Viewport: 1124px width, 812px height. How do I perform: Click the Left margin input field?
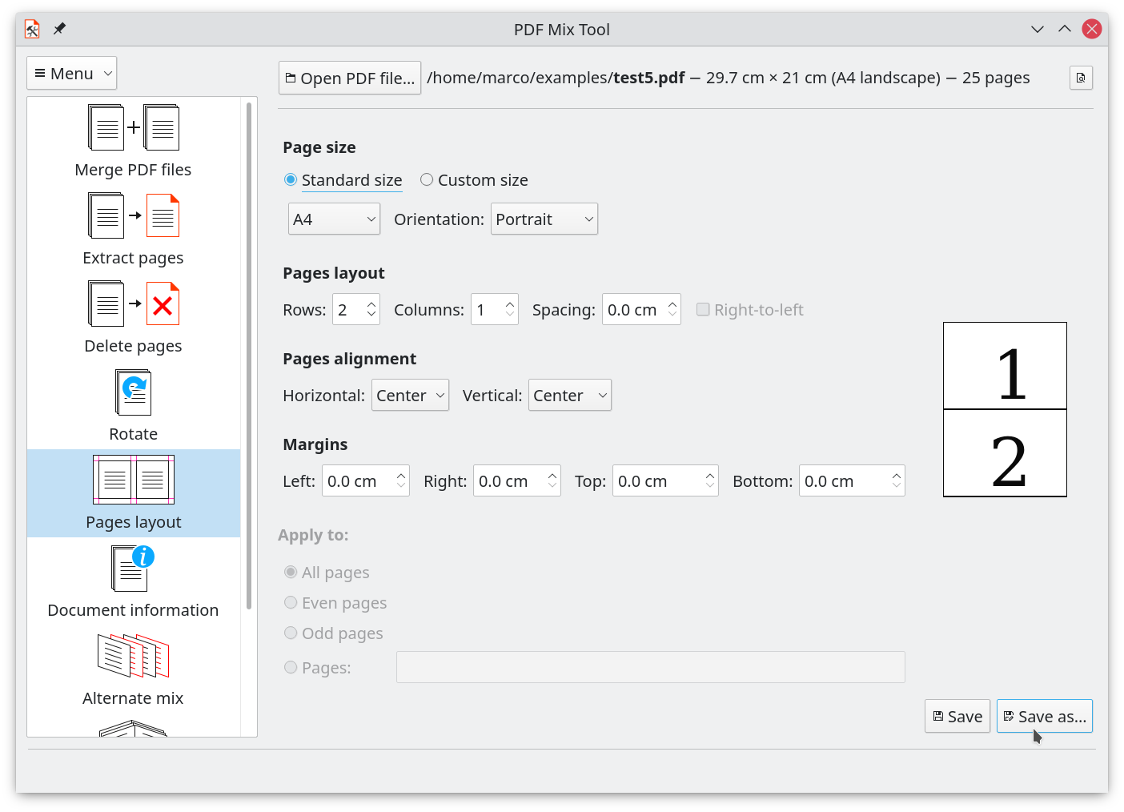pyautogui.click(x=358, y=481)
